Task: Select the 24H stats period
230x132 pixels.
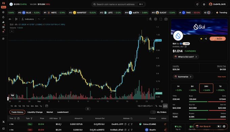Action: click(x=206, y=88)
